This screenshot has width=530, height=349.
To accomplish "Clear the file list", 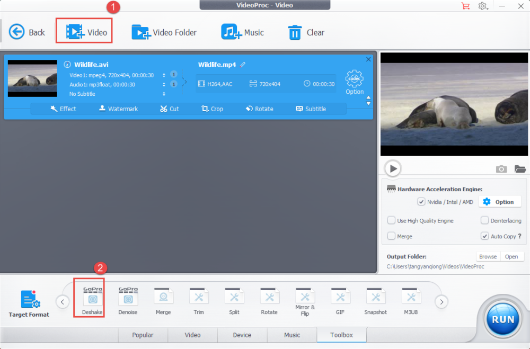I will (x=306, y=32).
